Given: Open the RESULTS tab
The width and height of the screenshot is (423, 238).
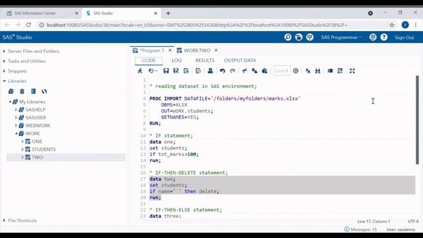Looking at the screenshot, I should (x=205, y=60).
